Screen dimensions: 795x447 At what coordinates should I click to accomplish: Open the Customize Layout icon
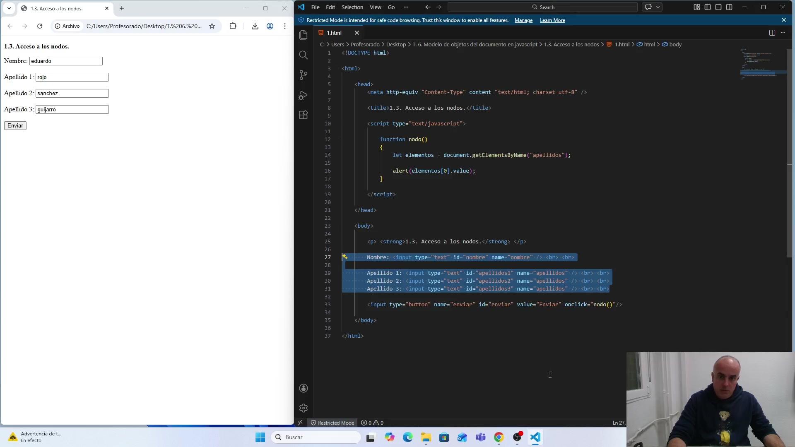pos(697,7)
